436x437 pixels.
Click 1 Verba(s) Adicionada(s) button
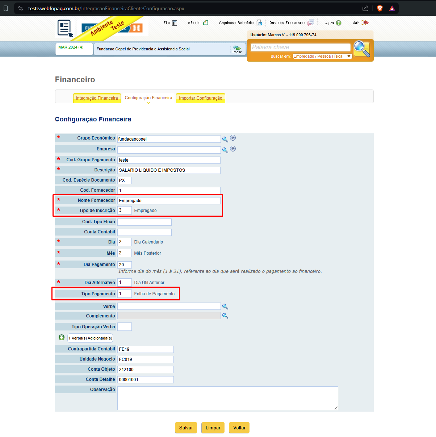pos(90,338)
